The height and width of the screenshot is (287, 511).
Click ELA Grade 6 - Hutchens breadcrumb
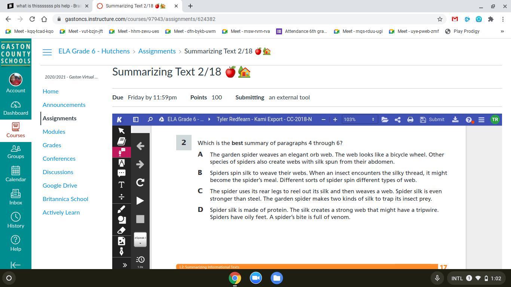94,51
